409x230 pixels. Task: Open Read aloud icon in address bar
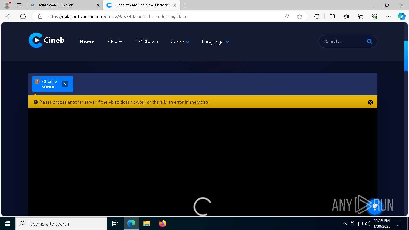287,16
